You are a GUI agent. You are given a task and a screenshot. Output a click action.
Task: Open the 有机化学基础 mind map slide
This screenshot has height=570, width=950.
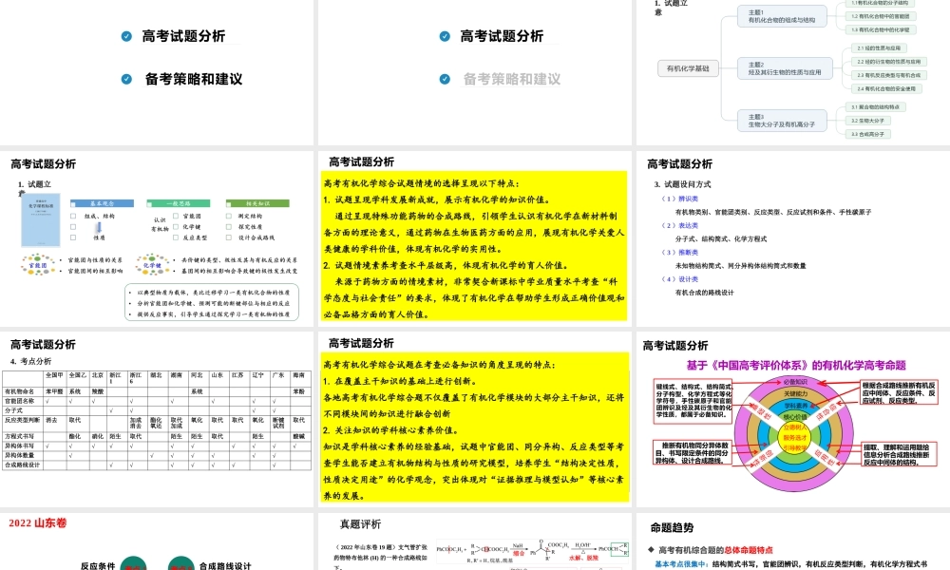793,71
